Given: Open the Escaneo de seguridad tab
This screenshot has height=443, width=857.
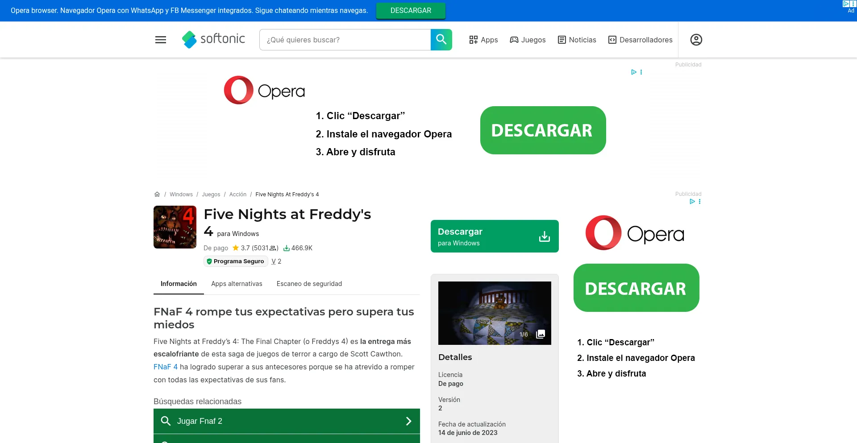Looking at the screenshot, I should [309, 283].
